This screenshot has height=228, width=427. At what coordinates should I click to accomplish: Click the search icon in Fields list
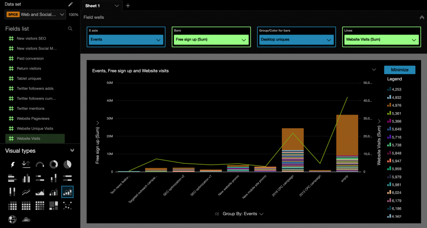(70, 29)
